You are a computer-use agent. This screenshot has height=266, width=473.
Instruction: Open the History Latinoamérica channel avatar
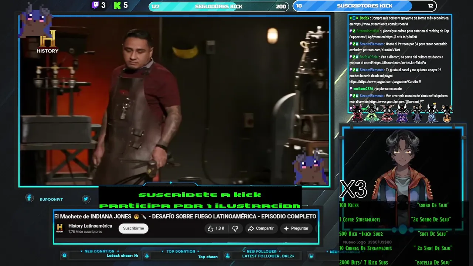click(60, 228)
